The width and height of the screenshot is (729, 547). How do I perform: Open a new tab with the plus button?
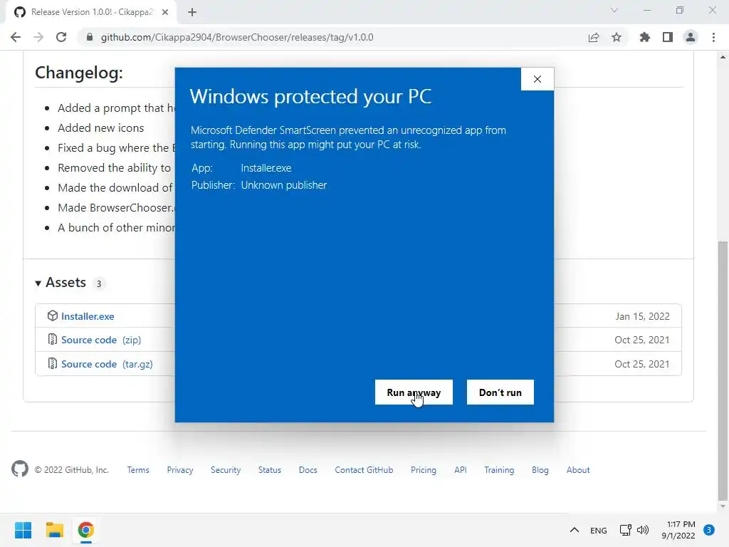pyautogui.click(x=192, y=12)
